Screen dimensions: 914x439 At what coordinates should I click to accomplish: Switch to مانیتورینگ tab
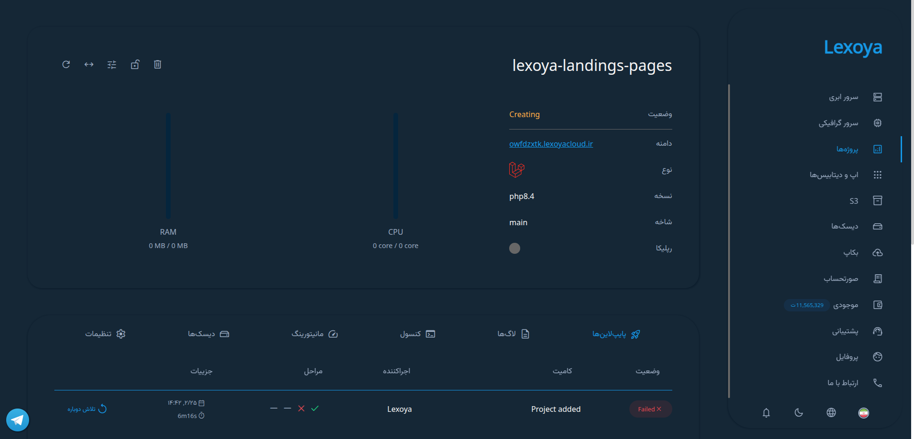(315, 334)
